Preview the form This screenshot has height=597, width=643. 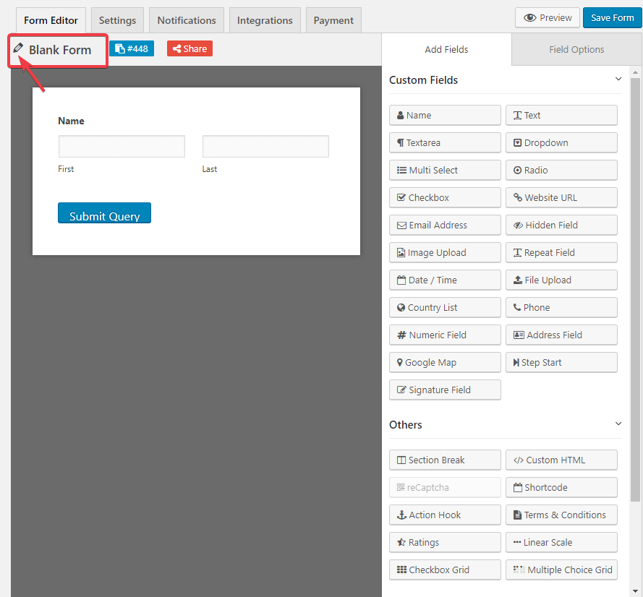tap(548, 17)
